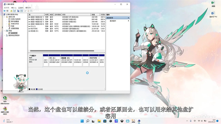Click the list settings icon at toolbar end

tap(31, 11)
